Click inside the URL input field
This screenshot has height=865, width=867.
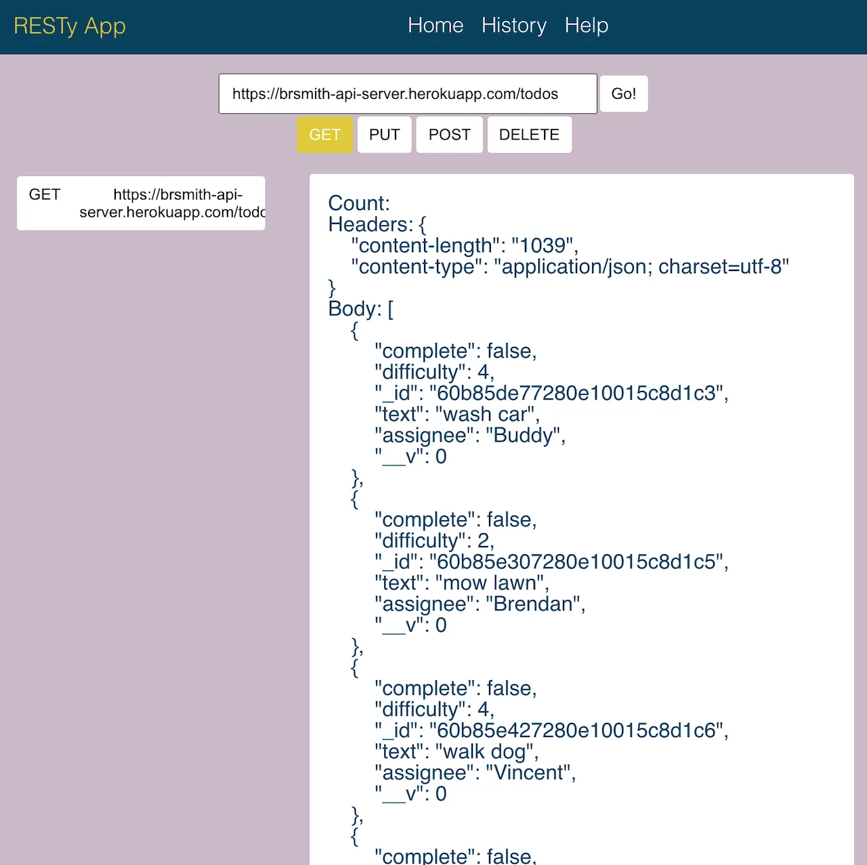coord(407,93)
